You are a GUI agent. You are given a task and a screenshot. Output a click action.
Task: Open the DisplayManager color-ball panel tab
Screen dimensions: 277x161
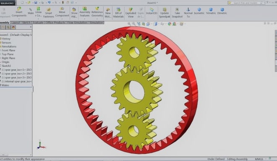coord(13,27)
